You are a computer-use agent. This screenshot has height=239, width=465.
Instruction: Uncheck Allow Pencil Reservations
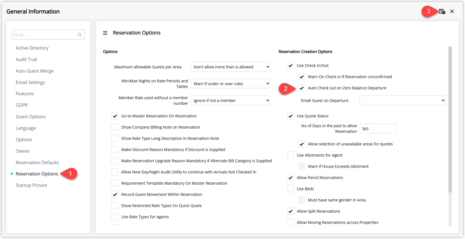290,178
